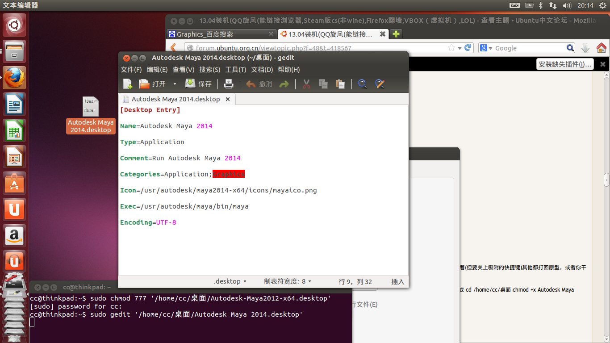This screenshot has width=610, height=343.
Task: Open the LibreOffice Impress launcher icon
Action: coord(15,157)
